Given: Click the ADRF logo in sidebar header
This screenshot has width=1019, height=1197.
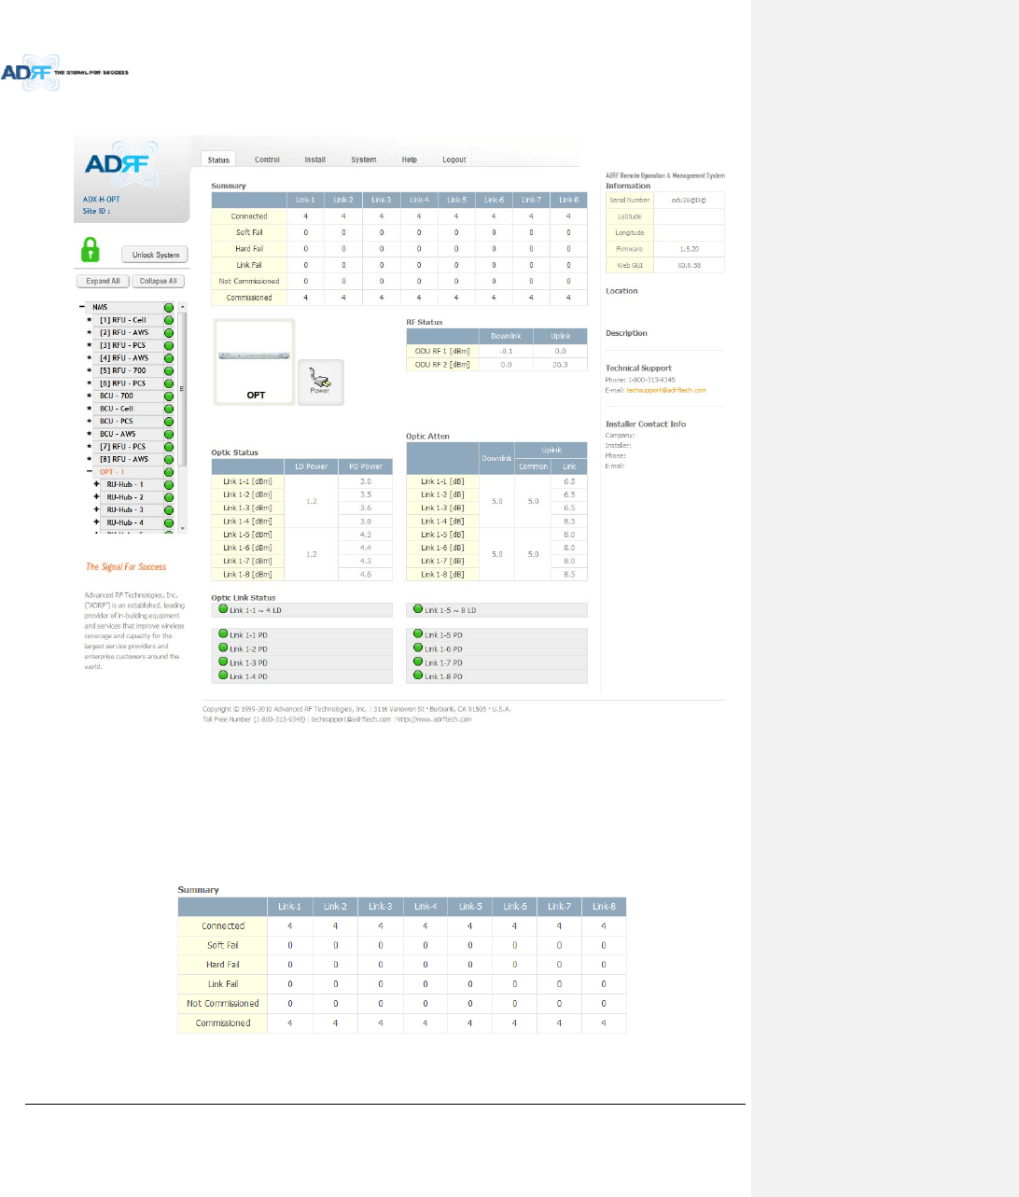Looking at the screenshot, I should (x=122, y=164).
